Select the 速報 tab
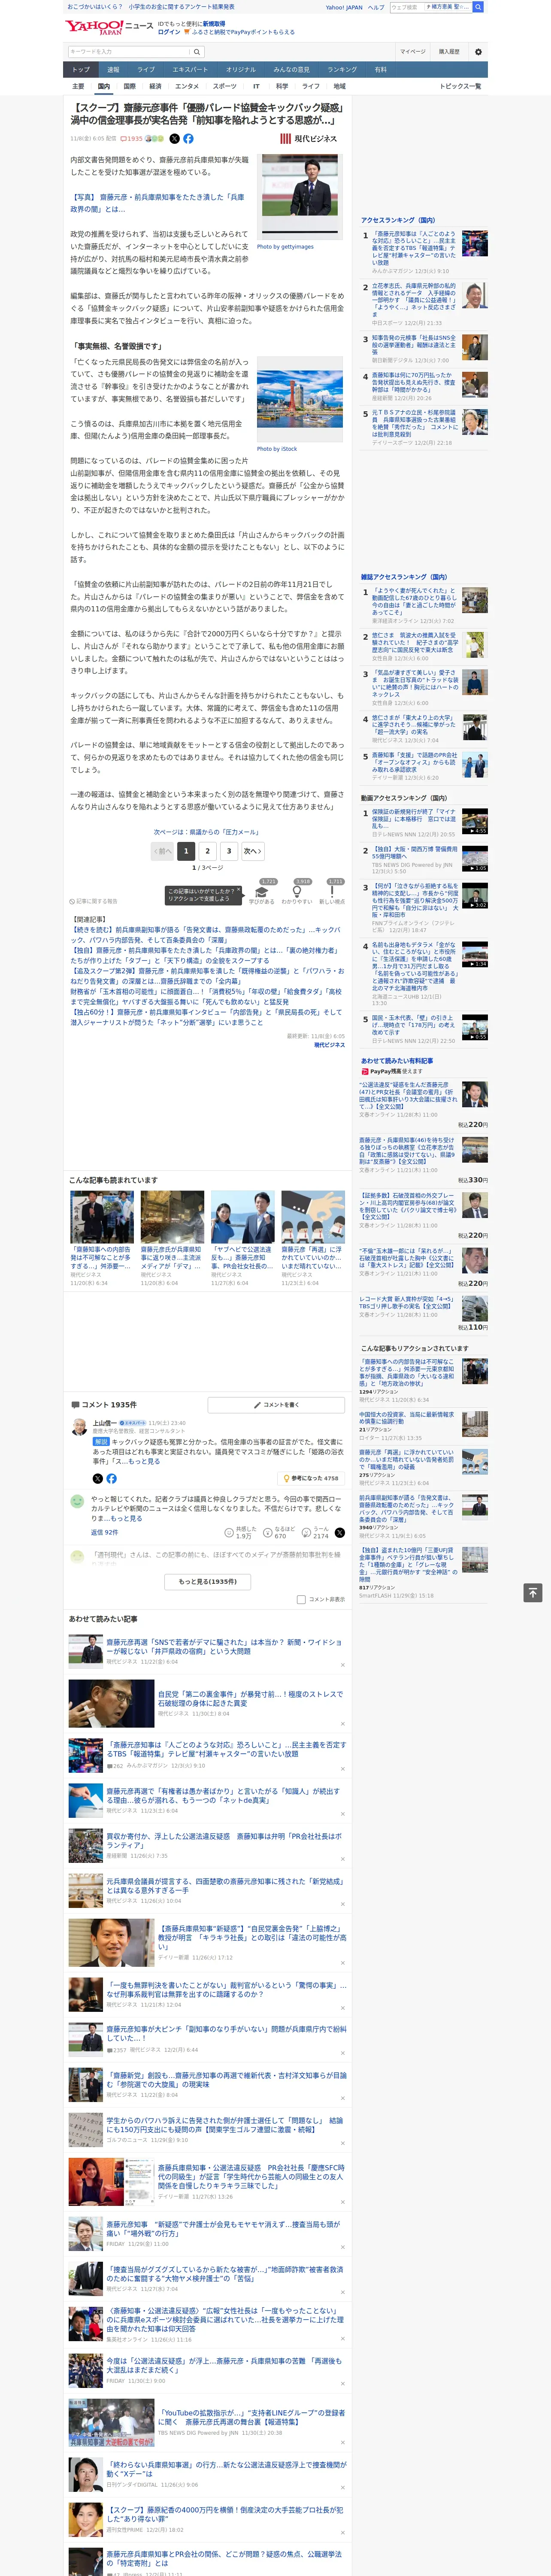The height and width of the screenshot is (2576, 551). 113,70
